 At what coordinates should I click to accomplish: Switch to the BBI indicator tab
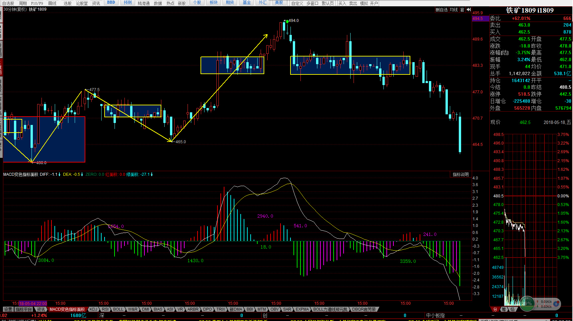250,309
